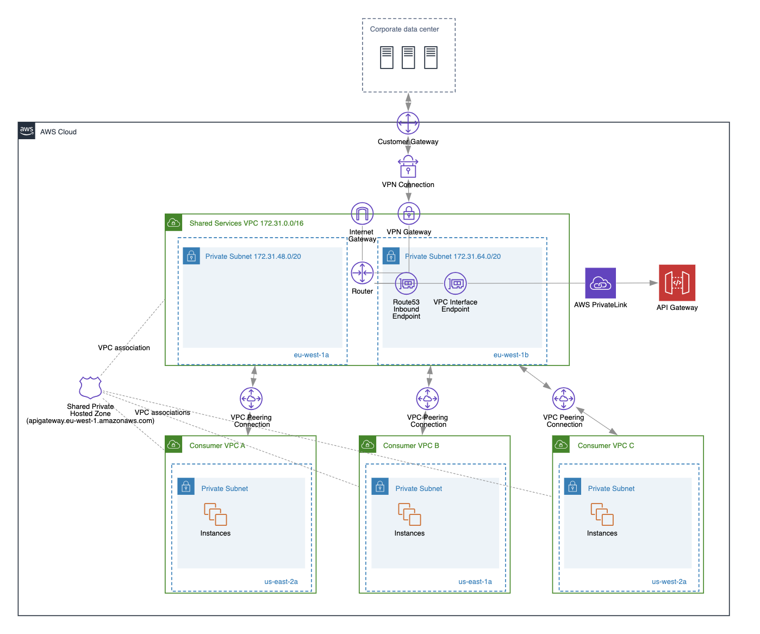Click the 'Instances' label in Consumer VPC C
This screenshot has height=634, width=760.
pos(602,533)
